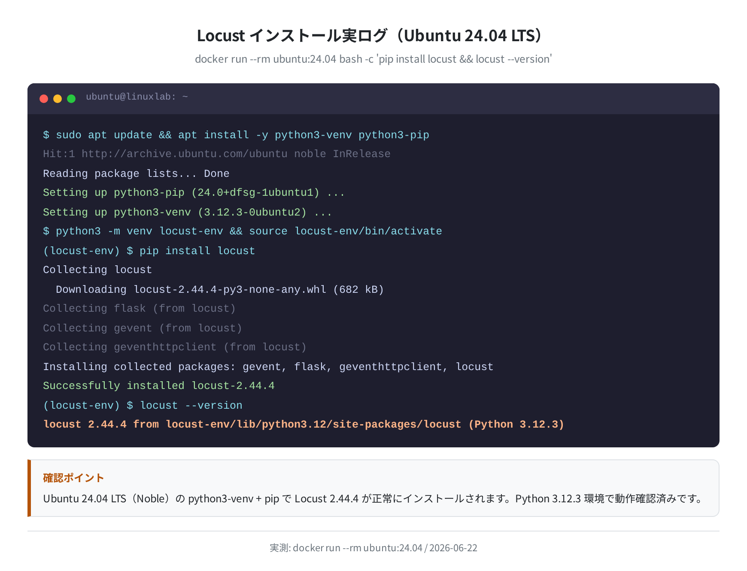Click the orange 'locust 2.44.4 from' version output
Screen dimensions: 747x571
[x=304, y=425]
